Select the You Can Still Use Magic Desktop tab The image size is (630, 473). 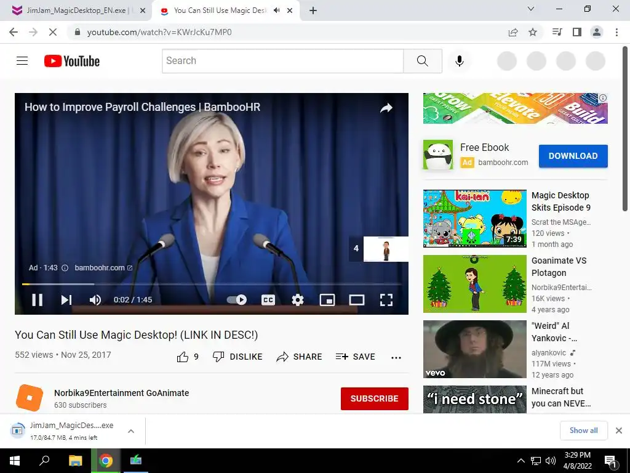coord(220,10)
